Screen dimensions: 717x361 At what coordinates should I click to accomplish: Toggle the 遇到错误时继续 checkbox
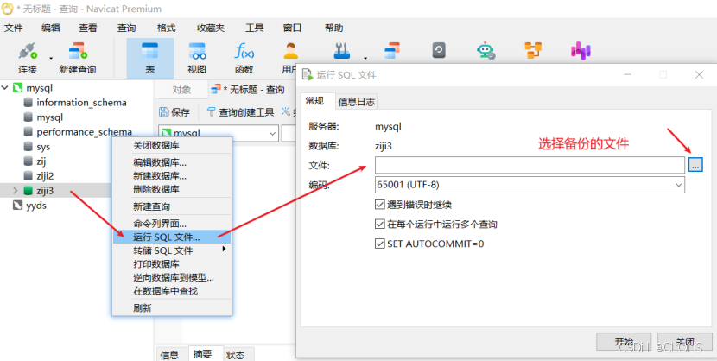pyautogui.click(x=379, y=205)
